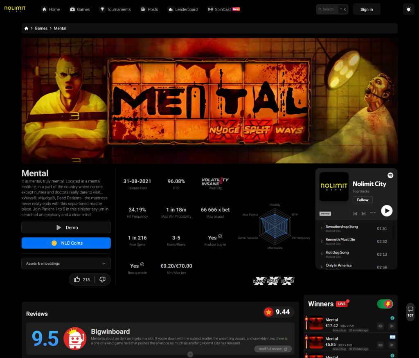This screenshot has width=419, height=358.
Task: Click the globe icon on €17.42 win
Action: point(392,318)
